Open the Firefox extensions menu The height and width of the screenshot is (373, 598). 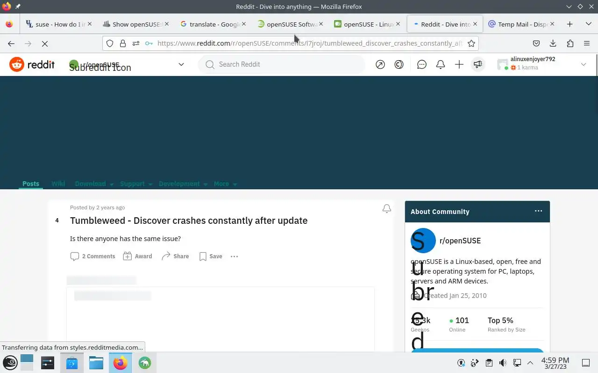570,43
